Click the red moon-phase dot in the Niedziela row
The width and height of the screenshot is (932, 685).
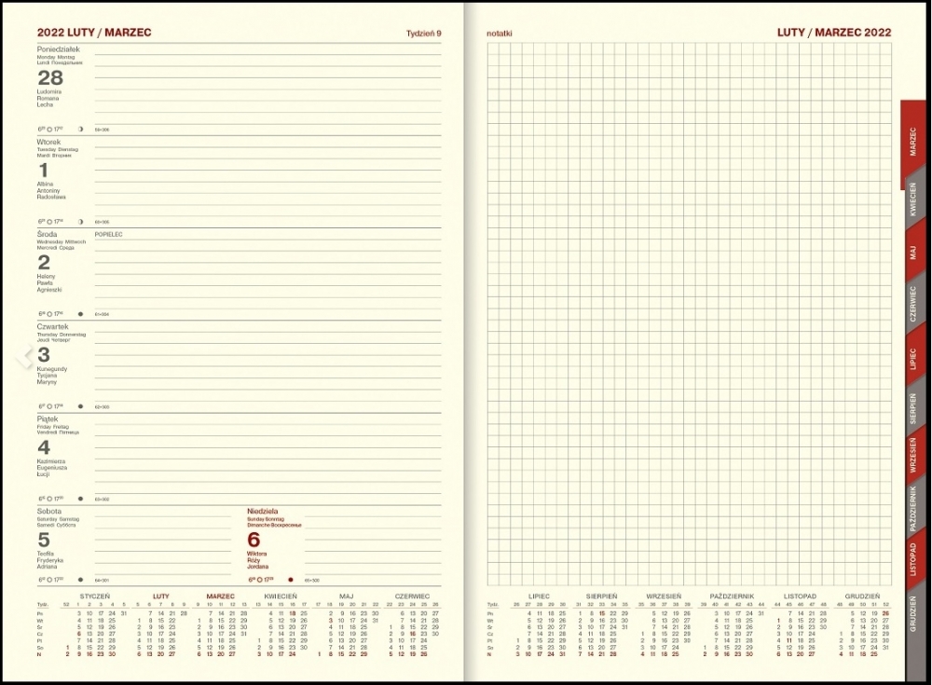[x=291, y=580]
